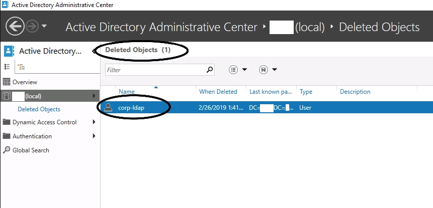Click the Active Directory pane header icon
The height and width of the screenshot is (208, 433).
point(9,51)
